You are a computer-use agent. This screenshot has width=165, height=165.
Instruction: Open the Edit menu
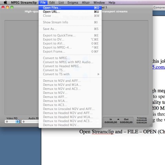[x=52, y=2]
